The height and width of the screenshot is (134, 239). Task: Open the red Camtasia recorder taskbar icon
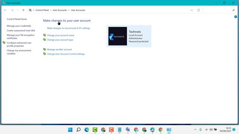111,130
